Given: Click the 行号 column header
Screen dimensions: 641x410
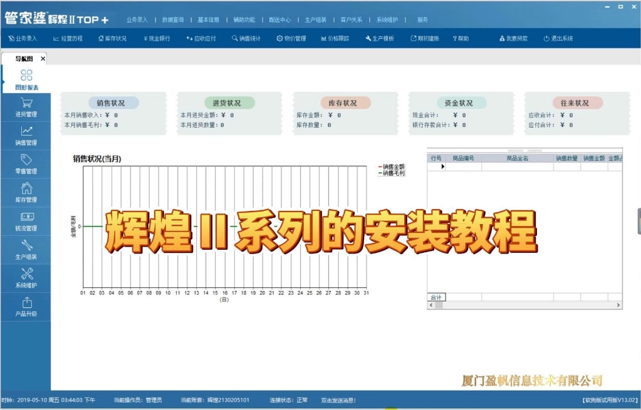Looking at the screenshot, I should [x=436, y=158].
